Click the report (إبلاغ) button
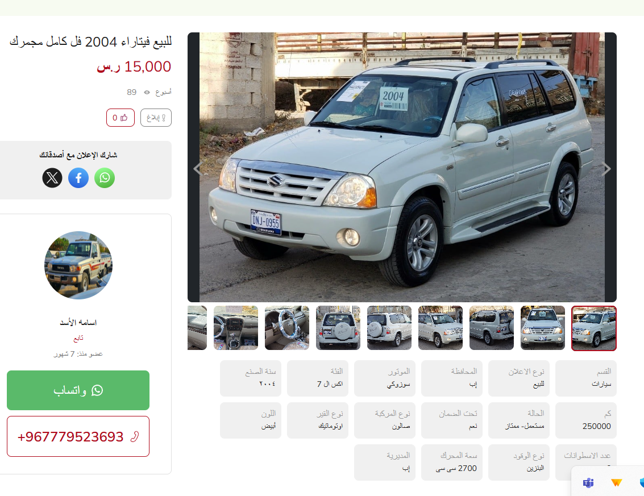Image resolution: width=644 pixels, height=496 pixels. (156, 118)
